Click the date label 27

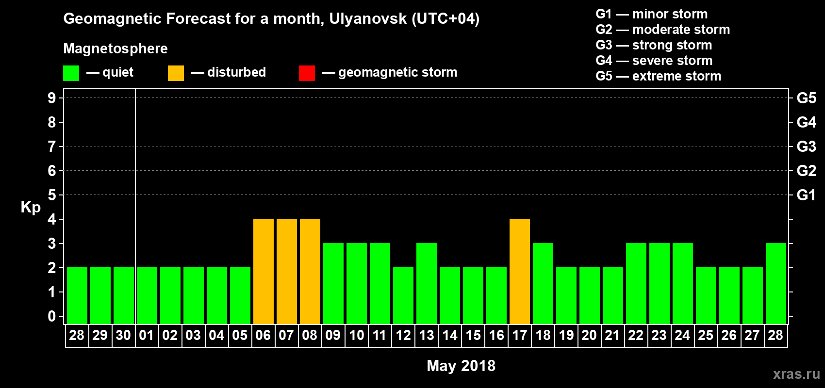point(752,336)
